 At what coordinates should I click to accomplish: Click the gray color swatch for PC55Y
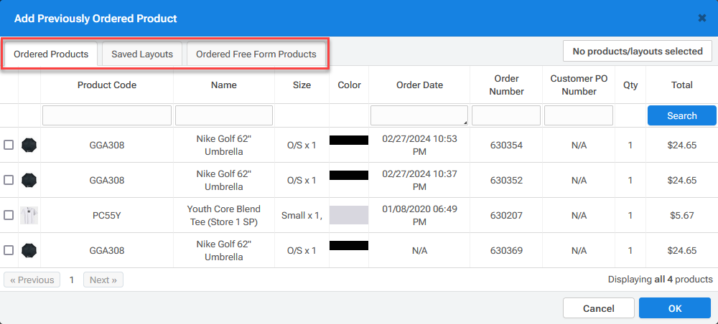pyautogui.click(x=349, y=215)
